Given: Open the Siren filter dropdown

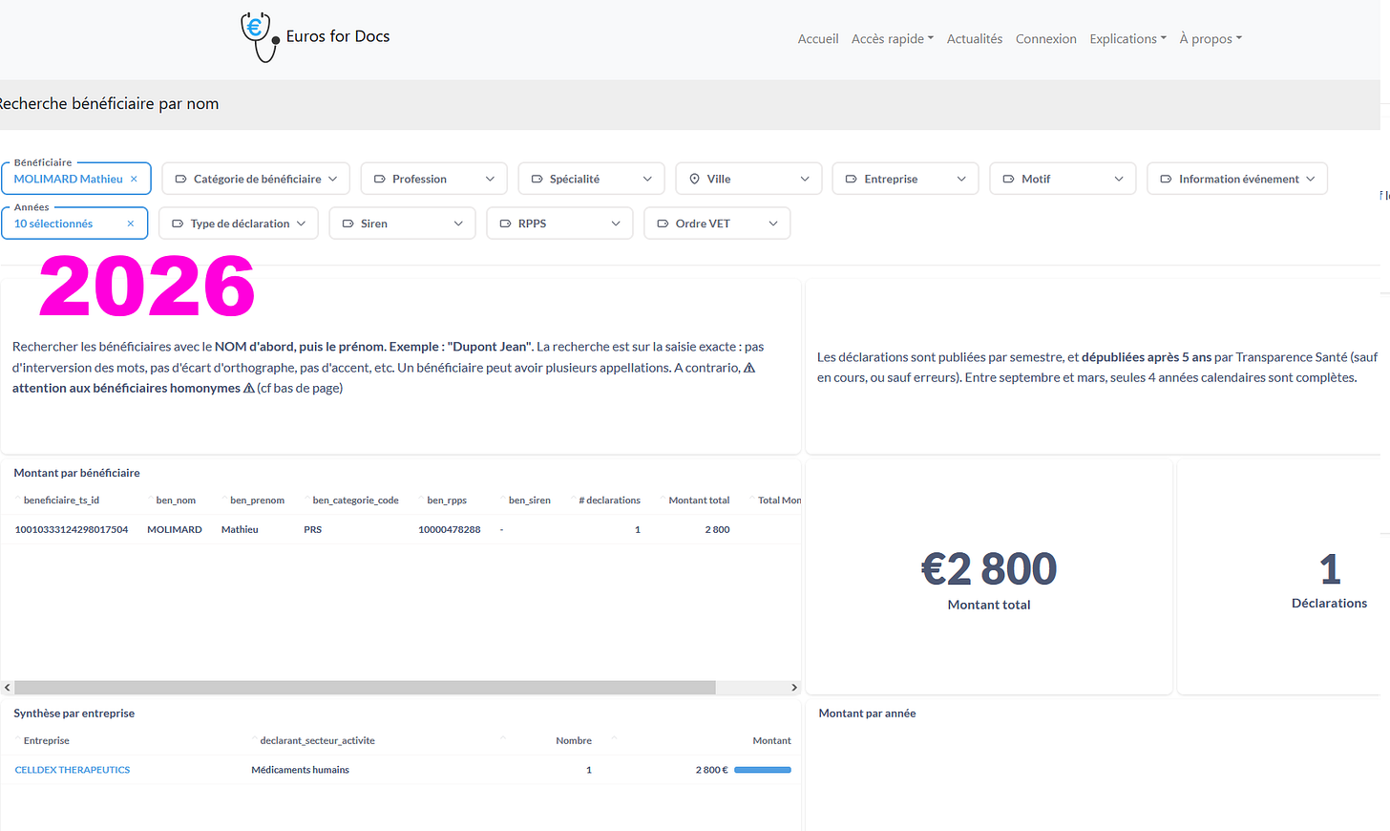Looking at the screenshot, I should (402, 224).
